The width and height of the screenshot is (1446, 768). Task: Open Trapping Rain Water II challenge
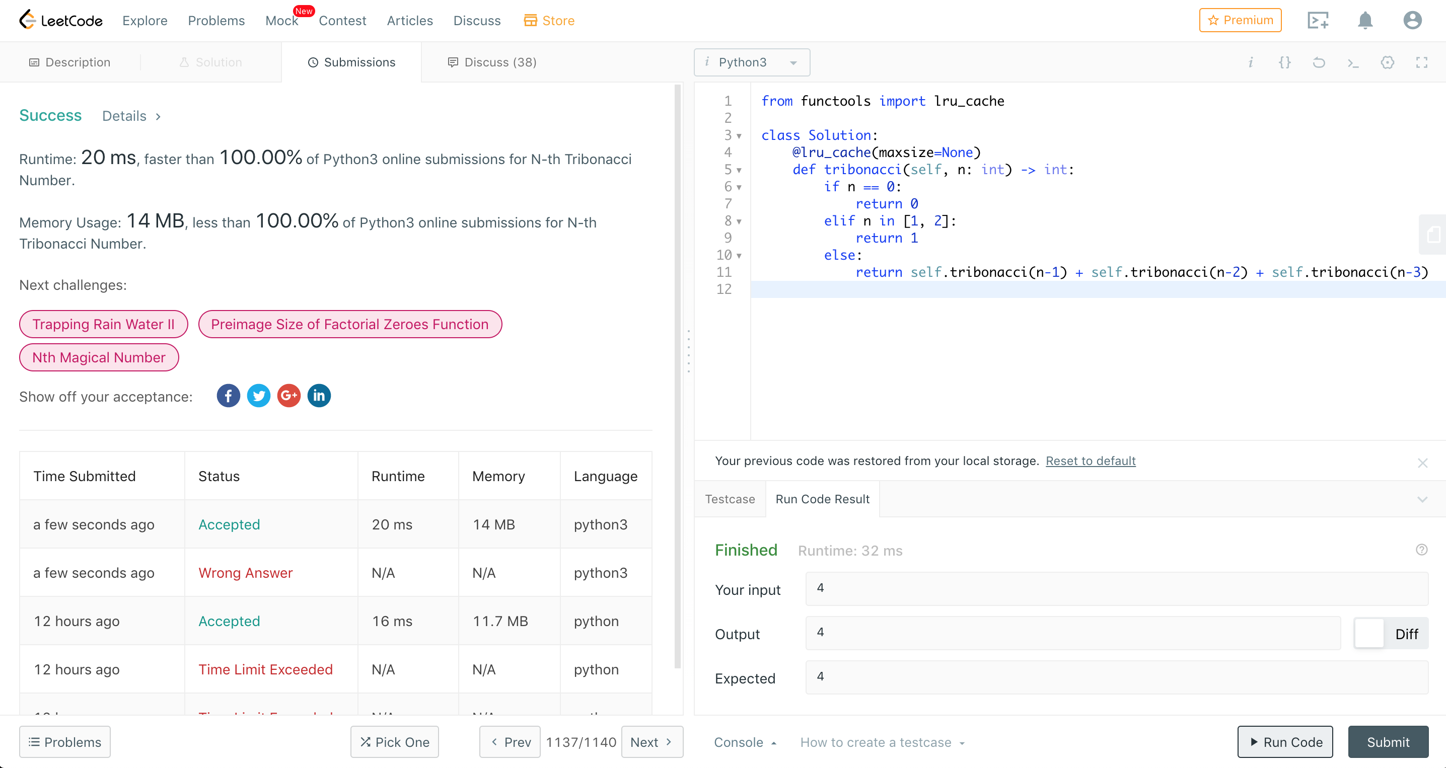pos(103,324)
